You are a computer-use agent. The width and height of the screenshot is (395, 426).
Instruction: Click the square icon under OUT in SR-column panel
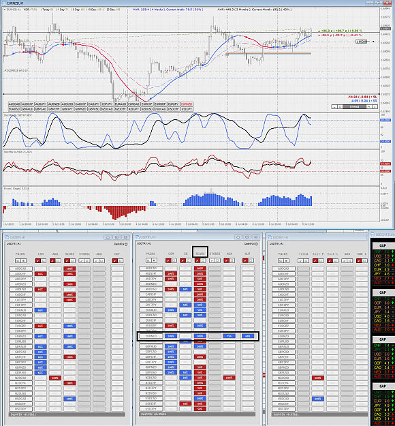pyautogui.click(x=251, y=260)
